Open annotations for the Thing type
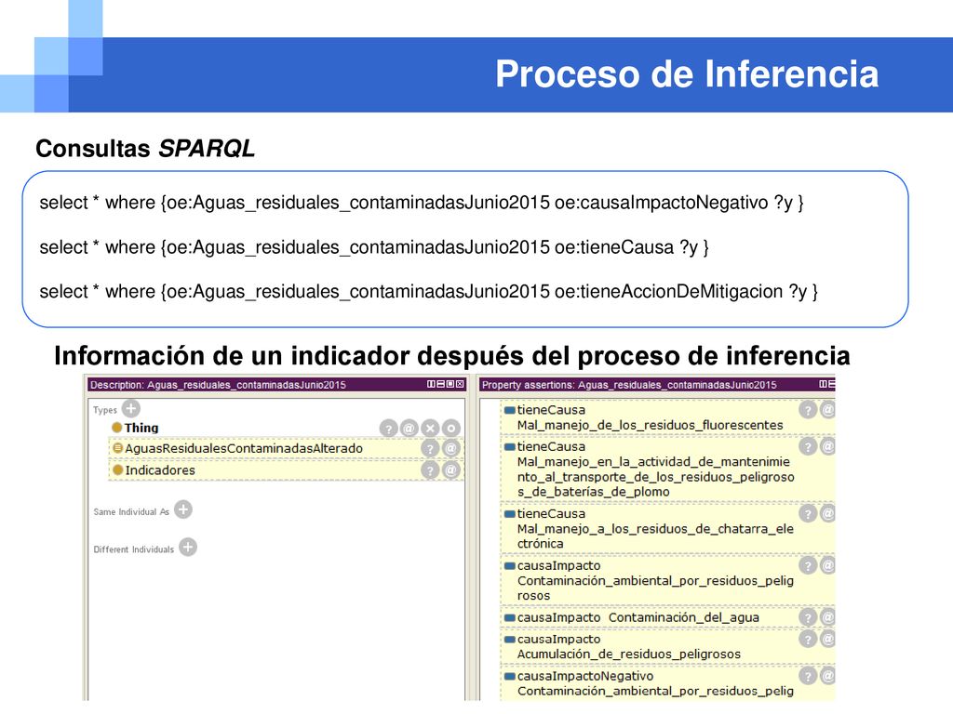 [x=409, y=428]
